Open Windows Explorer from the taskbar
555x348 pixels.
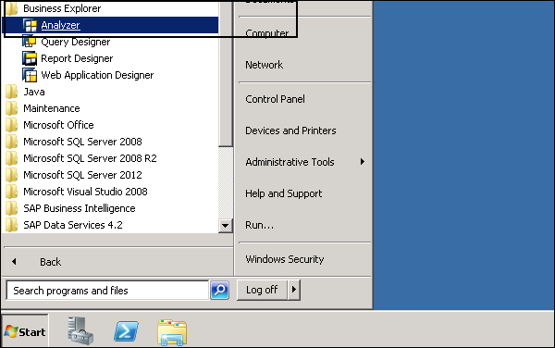click(x=172, y=332)
